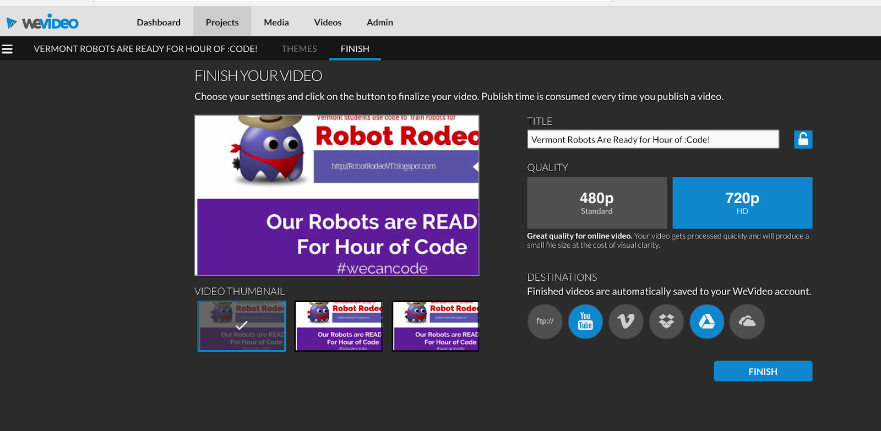Select the first checked video thumbnail
Screen dimensions: 881x431
242,326
